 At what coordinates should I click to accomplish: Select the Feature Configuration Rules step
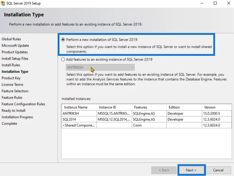click(x=23, y=104)
